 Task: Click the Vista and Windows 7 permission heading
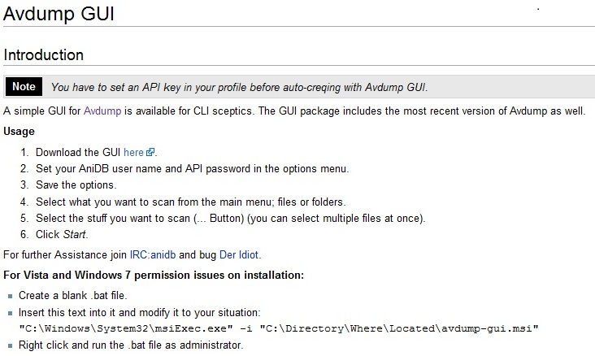tap(154, 275)
